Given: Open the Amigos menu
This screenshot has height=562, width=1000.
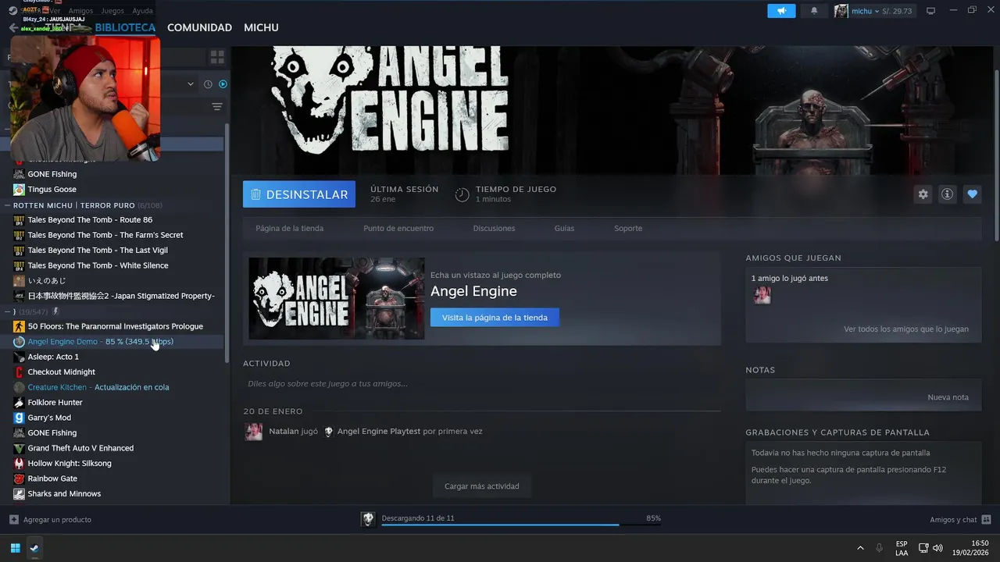Looking at the screenshot, I should (x=80, y=11).
